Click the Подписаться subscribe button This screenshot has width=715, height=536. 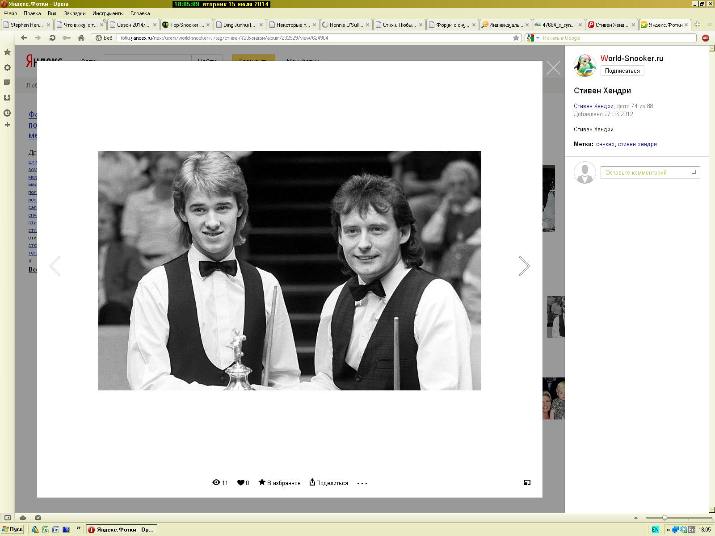pos(622,71)
